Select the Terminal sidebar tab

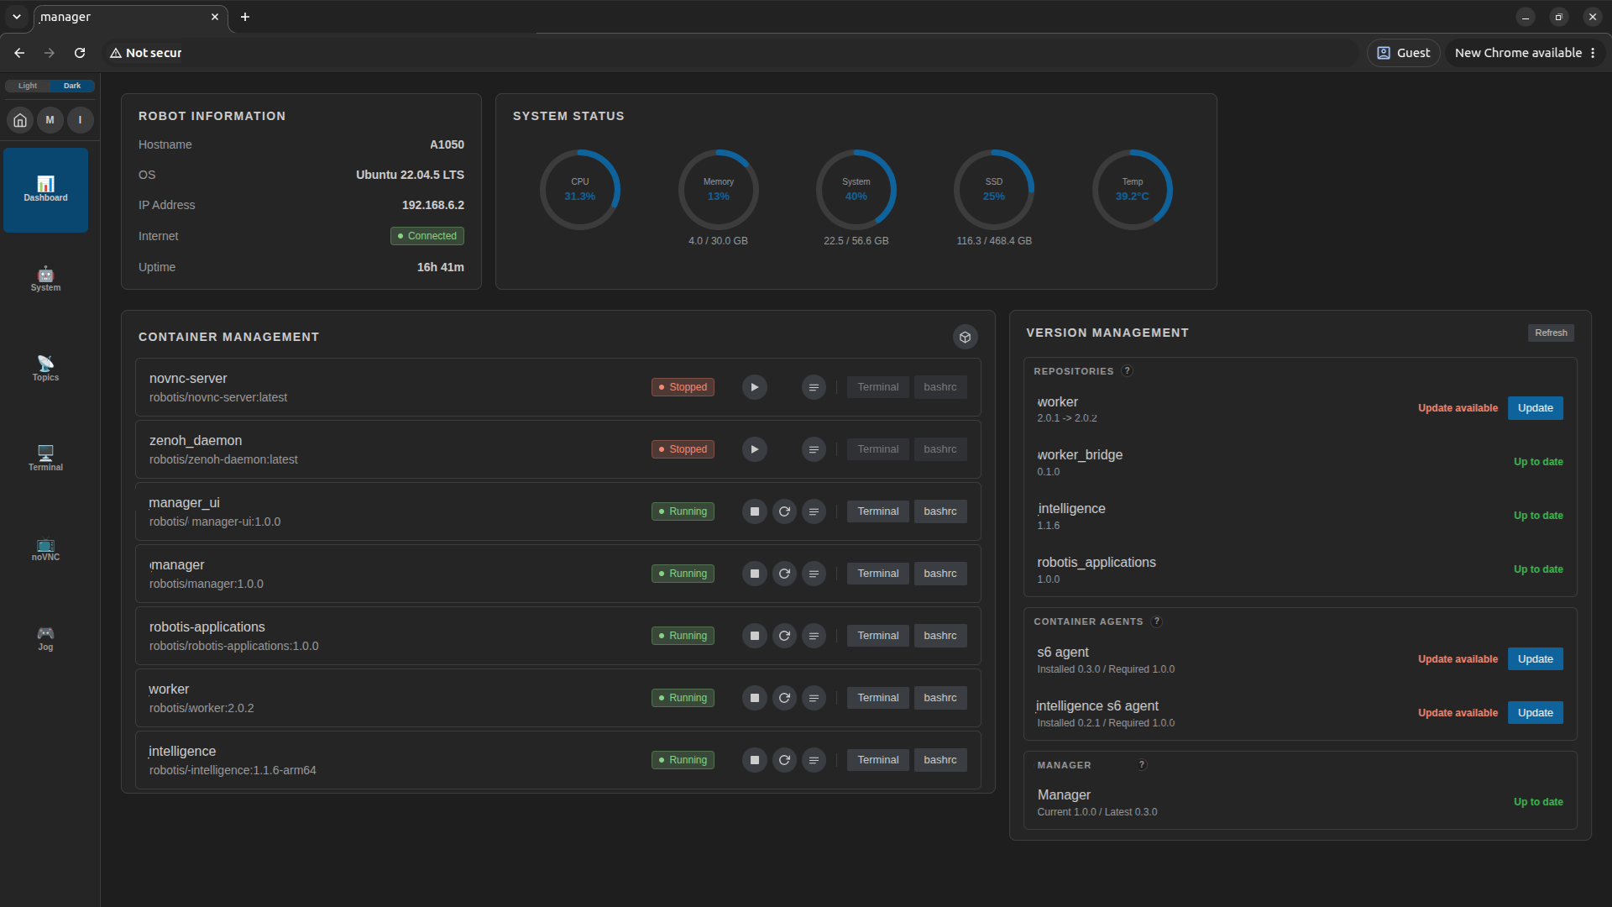(x=45, y=459)
